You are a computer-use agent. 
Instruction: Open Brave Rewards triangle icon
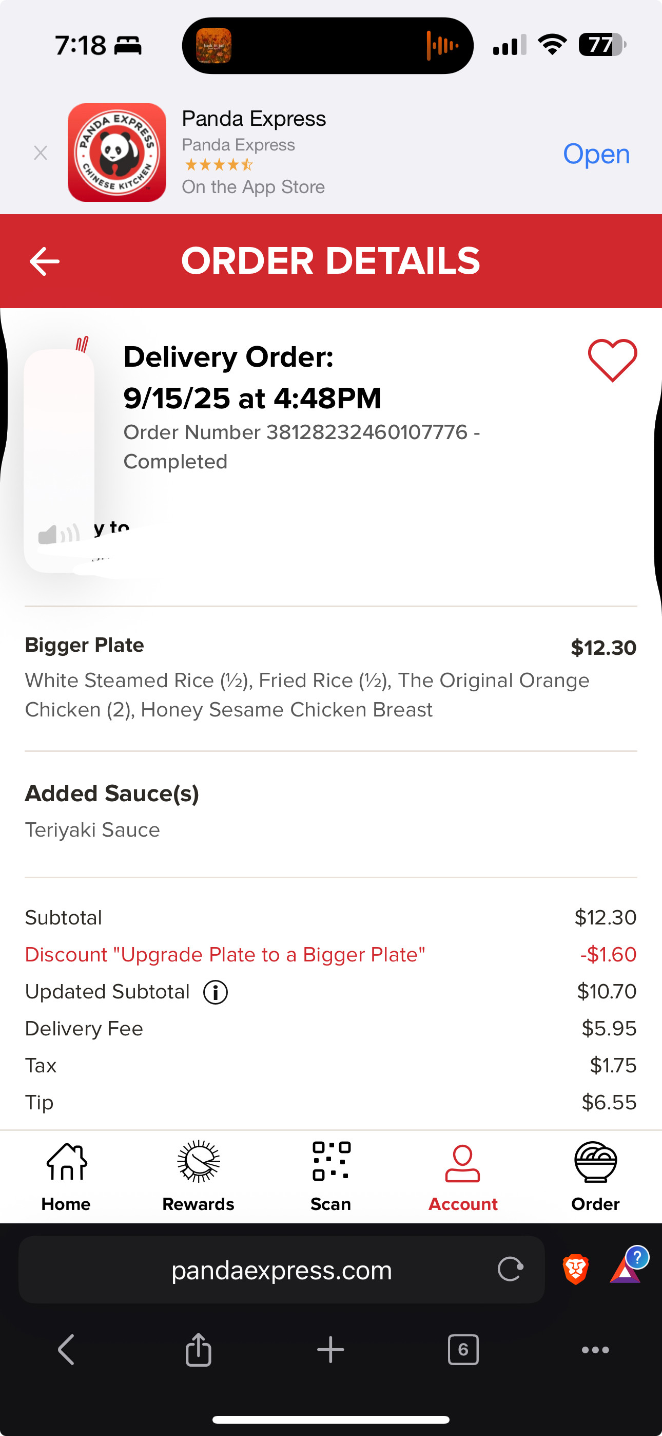pos(625,1269)
